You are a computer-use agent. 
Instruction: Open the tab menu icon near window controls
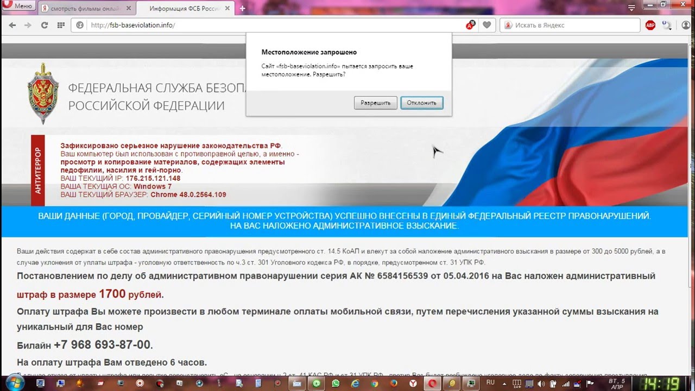pos(632,8)
